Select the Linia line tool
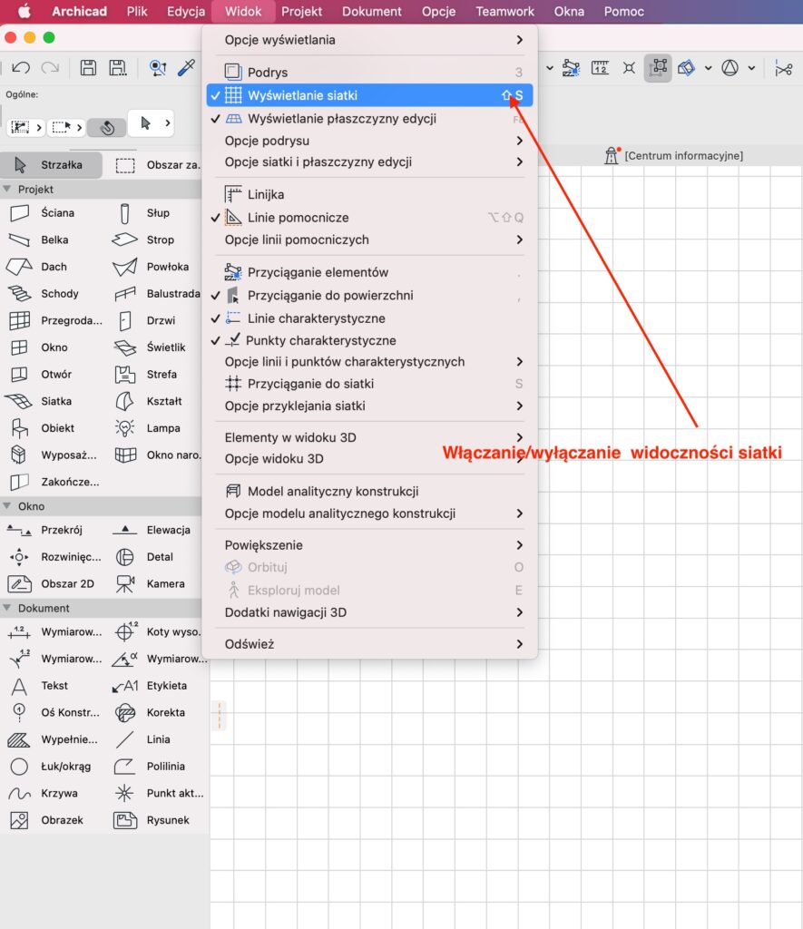Image resolution: width=803 pixels, height=929 pixels. pyautogui.click(x=145, y=739)
